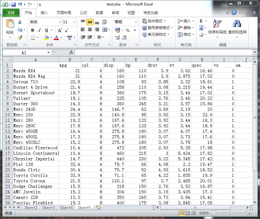
Task: Expand the formula bar chevron
Action: tap(255, 52)
